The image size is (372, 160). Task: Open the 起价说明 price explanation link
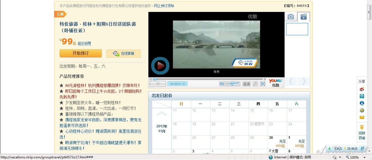pyautogui.click(x=84, y=44)
